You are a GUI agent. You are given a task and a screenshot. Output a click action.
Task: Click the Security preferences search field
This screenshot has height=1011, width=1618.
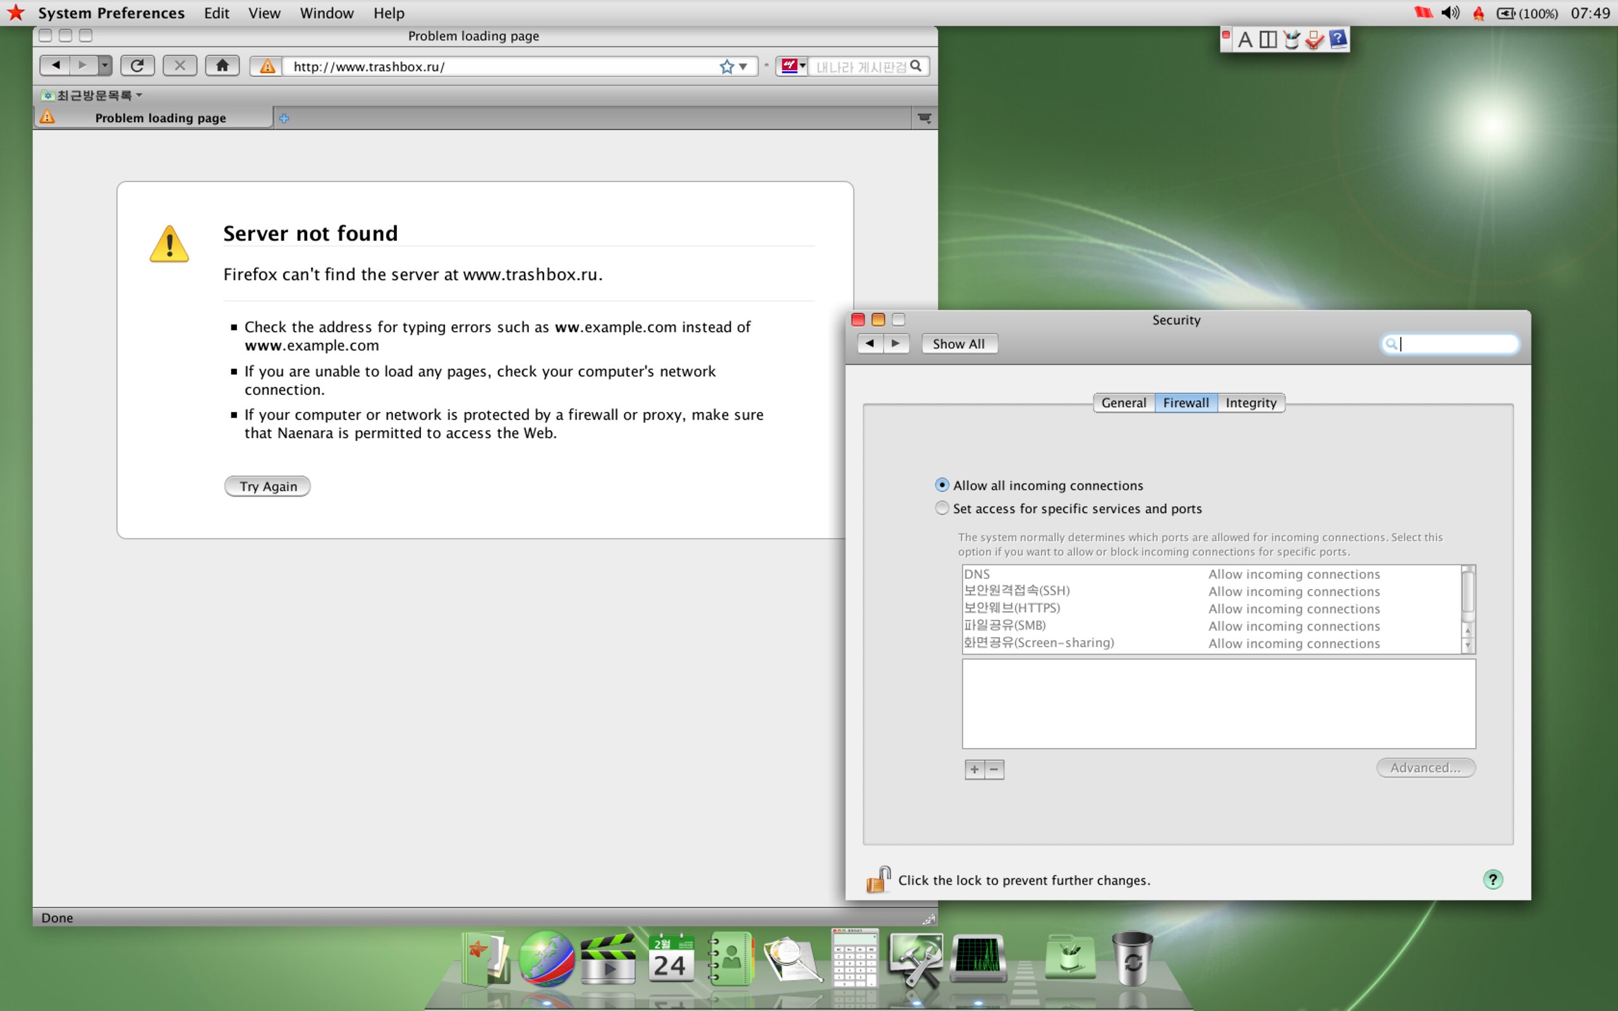coord(1449,344)
